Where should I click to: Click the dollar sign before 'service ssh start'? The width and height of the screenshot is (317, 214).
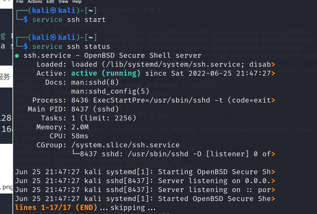point(26,20)
